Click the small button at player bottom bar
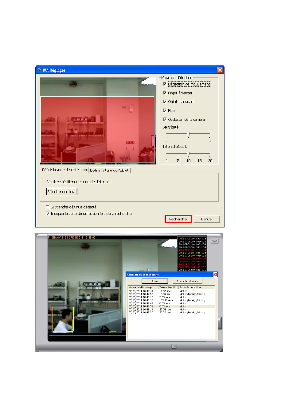Viewport: 293px width, 415px height. click(174, 346)
